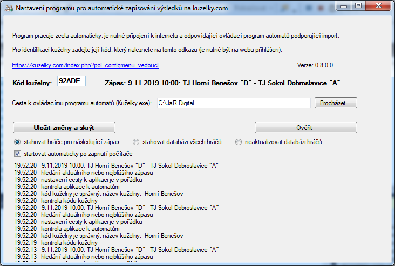Click the Kód kuželny: bold label
Screen dimensions: 395x266
click(32, 83)
